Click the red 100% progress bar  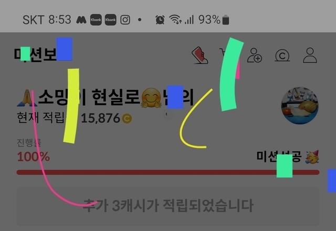pyautogui.click(x=168, y=172)
